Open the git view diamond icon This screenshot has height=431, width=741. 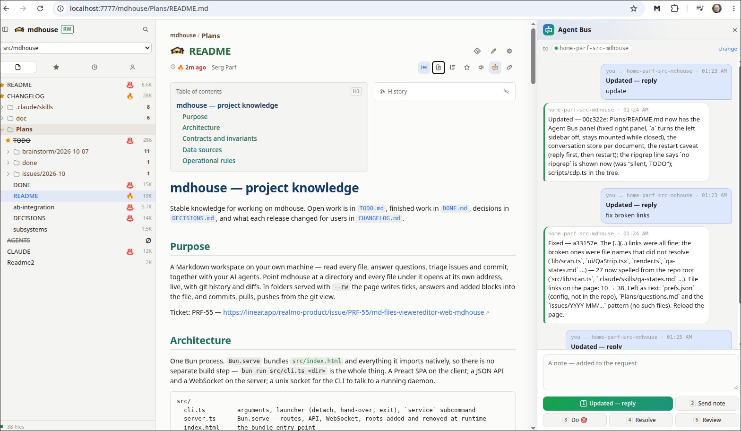[x=477, y=51]
